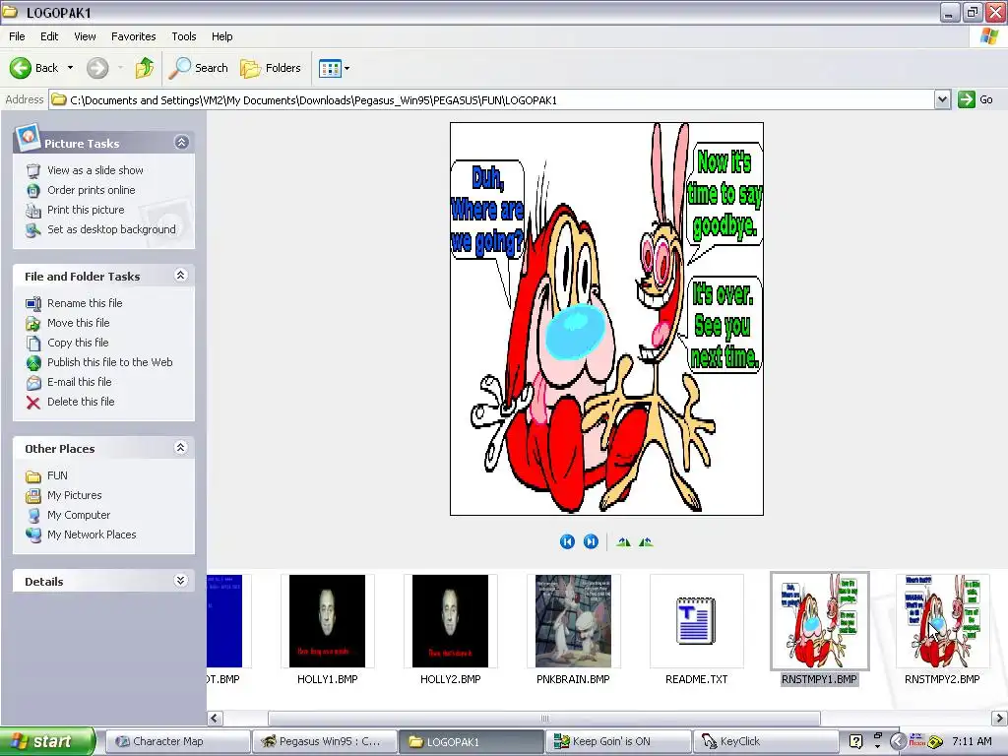Click the filmstrip scroll left arrow
1008x756 pixels.
coord(215,718)
